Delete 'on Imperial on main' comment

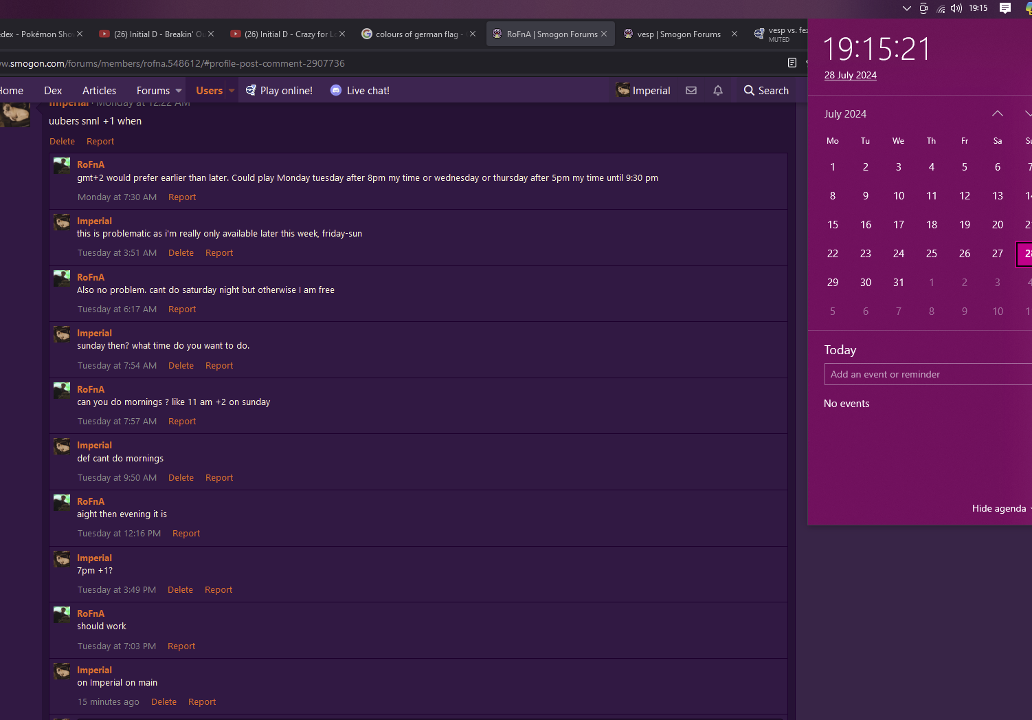tap(164, 701)
